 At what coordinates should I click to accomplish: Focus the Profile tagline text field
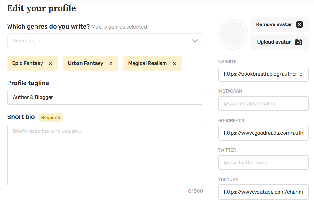point(105,97)
